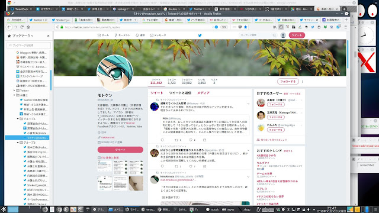Screen dimensions: 379x213
Task: Open 通知 notifications nav item
Action: 140,35
